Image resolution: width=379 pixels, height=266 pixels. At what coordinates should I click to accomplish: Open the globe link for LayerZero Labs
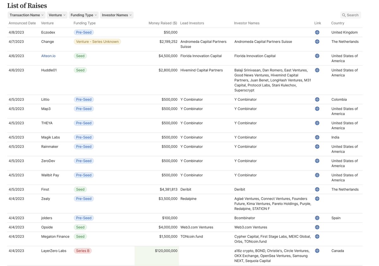(317, 251)
